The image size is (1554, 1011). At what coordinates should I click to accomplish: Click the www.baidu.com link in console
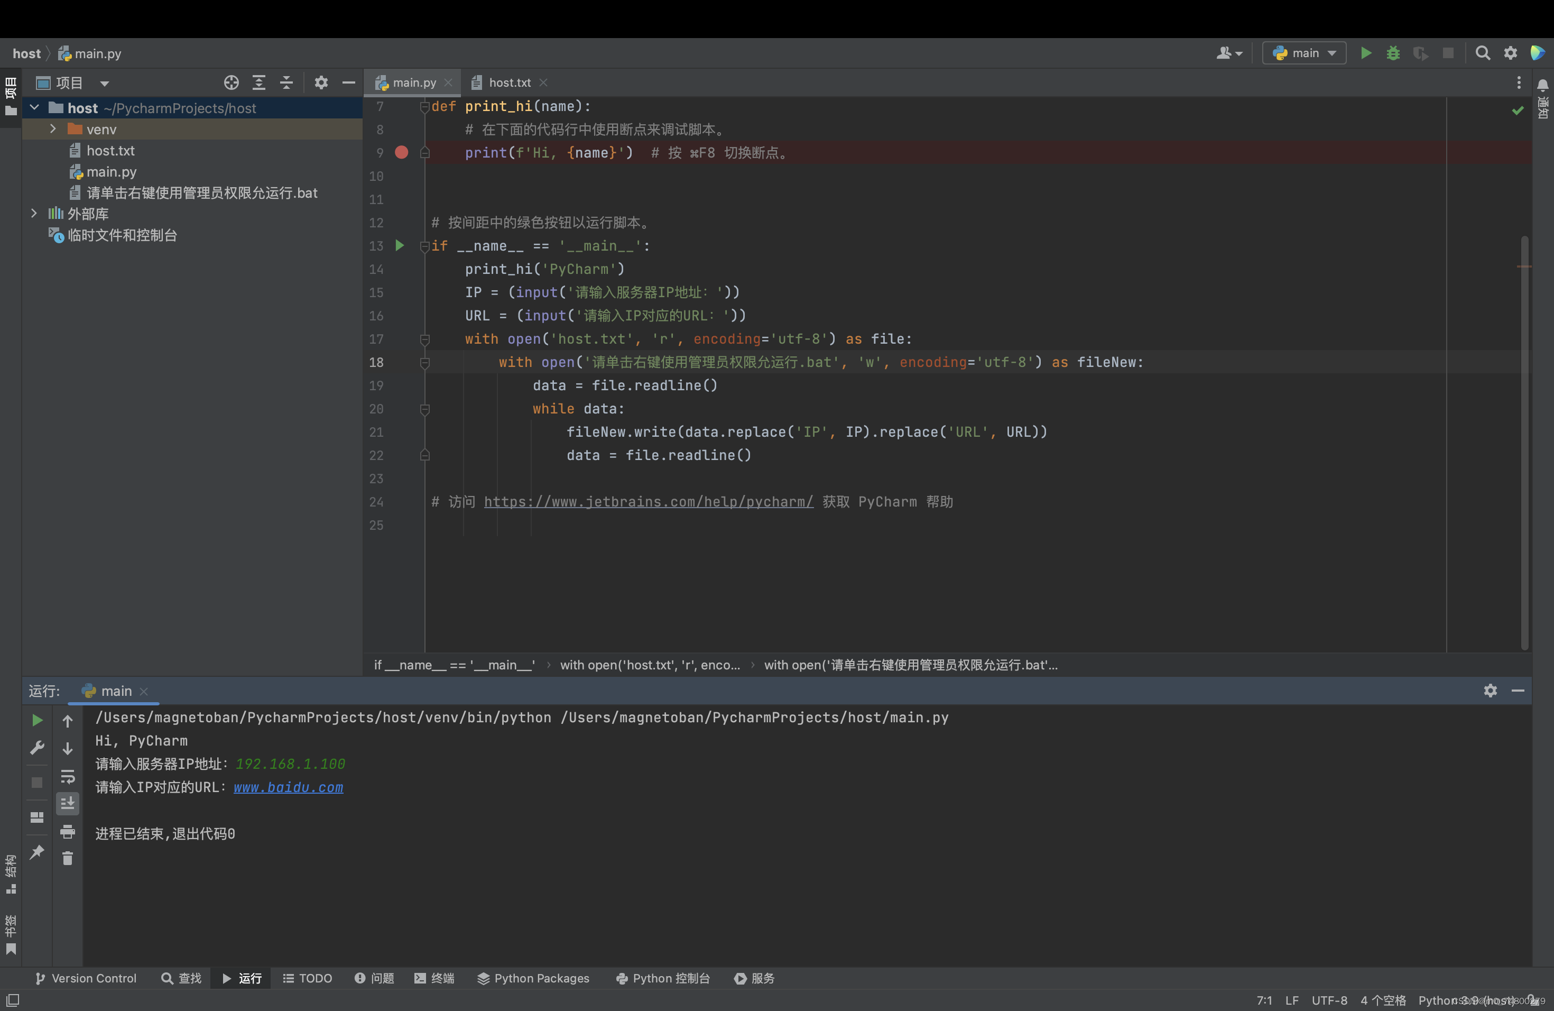tap(288, 787)
